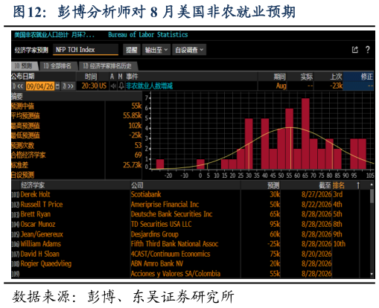The width and height of the screenshot is (379, 308).
Task: Select the William Adams row
Action: pyautogui.click(x=191, y=244)
